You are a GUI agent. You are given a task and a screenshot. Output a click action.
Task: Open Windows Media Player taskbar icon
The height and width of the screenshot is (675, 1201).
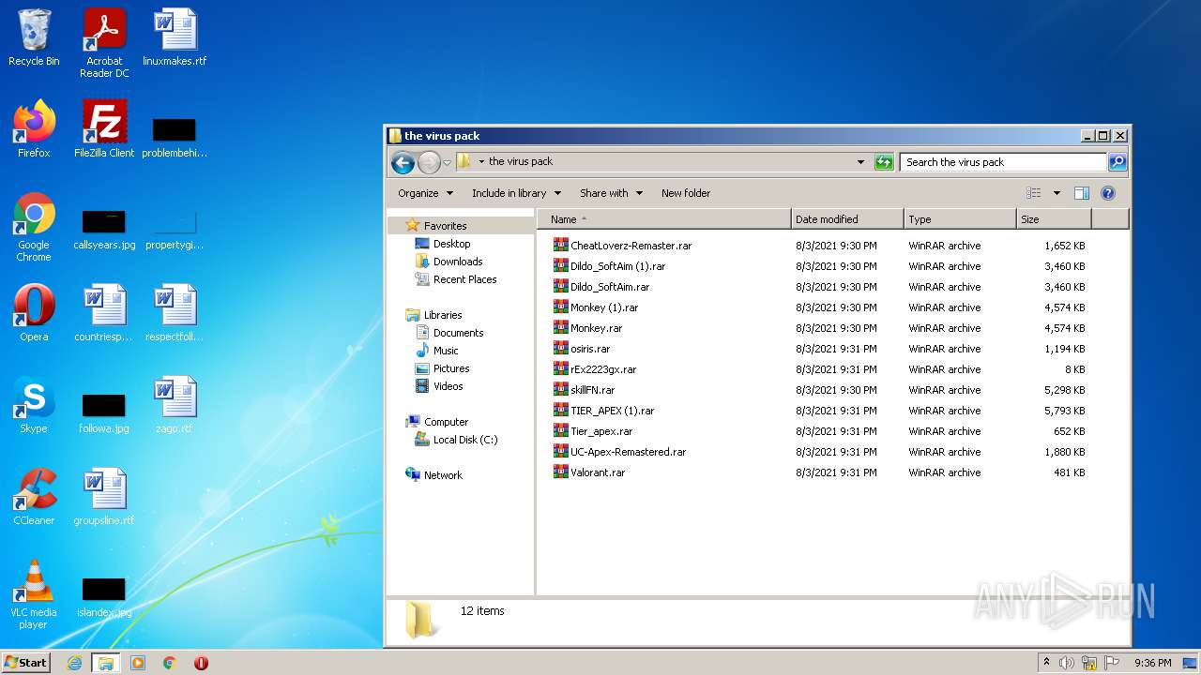coord(138,663)
